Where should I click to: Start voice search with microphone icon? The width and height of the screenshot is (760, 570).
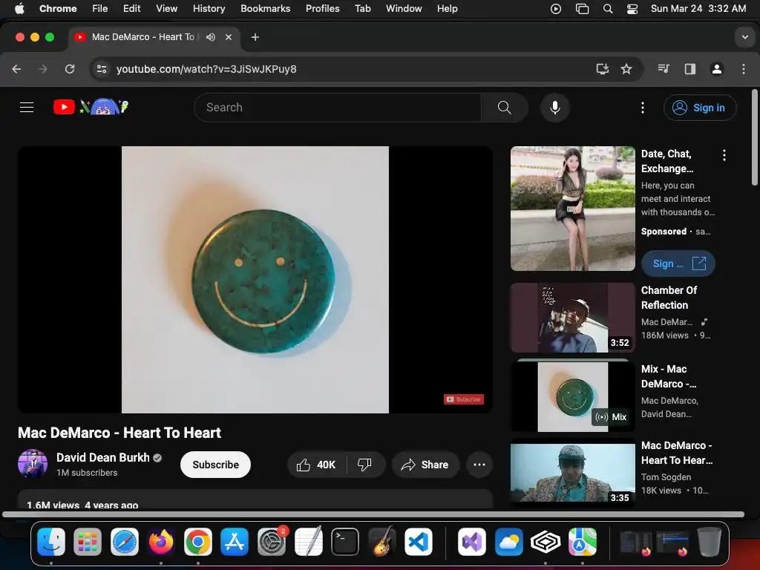[x=555, y=108]
